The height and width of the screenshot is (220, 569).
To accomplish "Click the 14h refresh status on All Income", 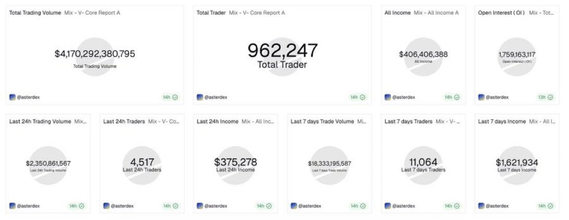I will click(452, 97).
